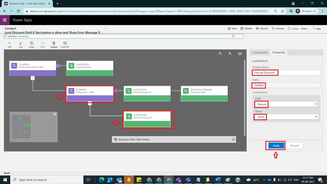Click the true checkmark on Verify Vaccination condition
The height and width of the screenshot is (184, 327).
tap(58, 65)
